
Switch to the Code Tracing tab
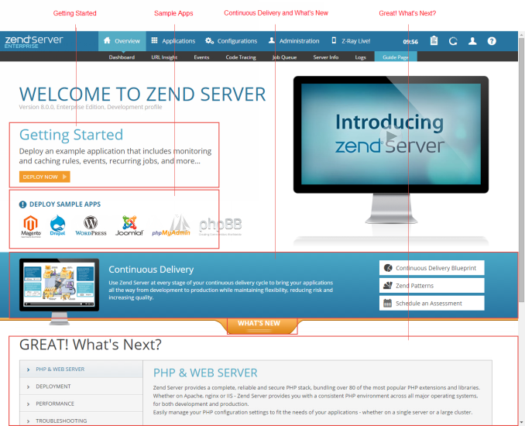pyautogui.click(x=242, y=57)
